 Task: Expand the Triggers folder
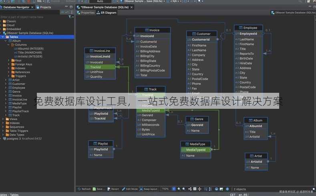coord(8,76)
